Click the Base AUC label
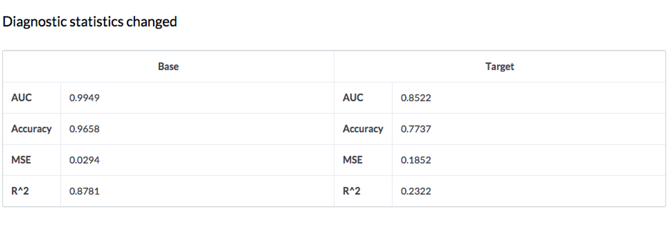 tap(21, 98)
